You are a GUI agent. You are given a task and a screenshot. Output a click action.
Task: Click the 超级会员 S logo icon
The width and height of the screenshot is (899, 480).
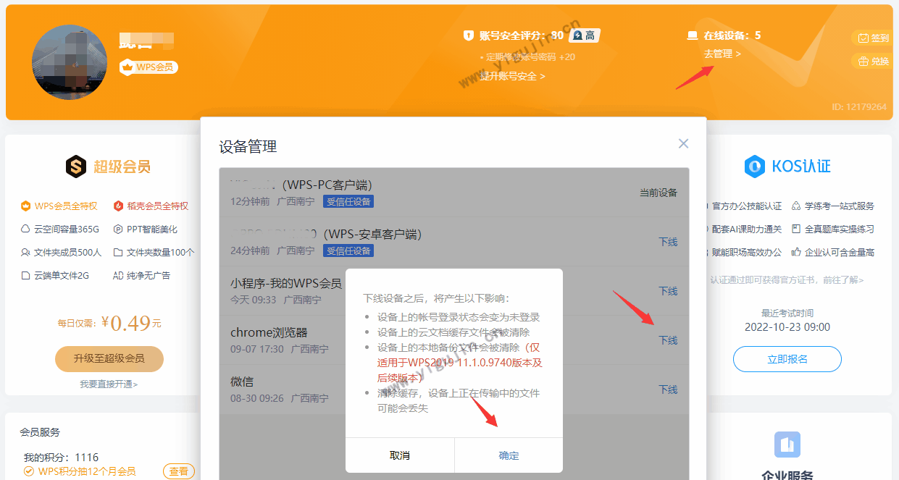pos(75,167)
